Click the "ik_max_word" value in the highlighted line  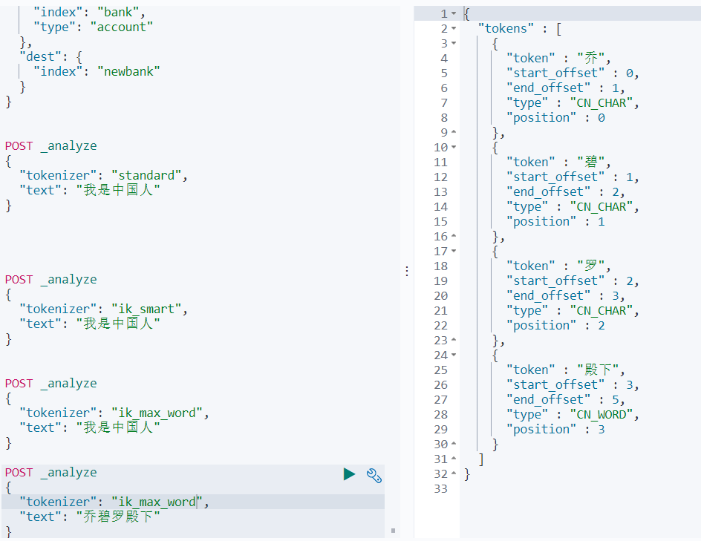(x=157, y=502)
